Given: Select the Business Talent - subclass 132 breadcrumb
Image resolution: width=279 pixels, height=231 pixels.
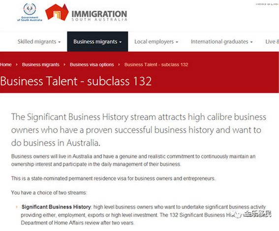Looking at the screenshot, I should tap(156, 65).
